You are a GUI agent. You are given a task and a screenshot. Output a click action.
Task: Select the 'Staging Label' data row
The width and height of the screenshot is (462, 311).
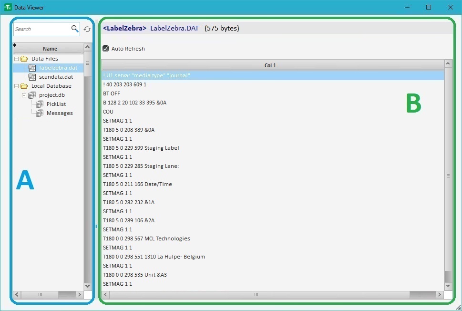point(141,148)
